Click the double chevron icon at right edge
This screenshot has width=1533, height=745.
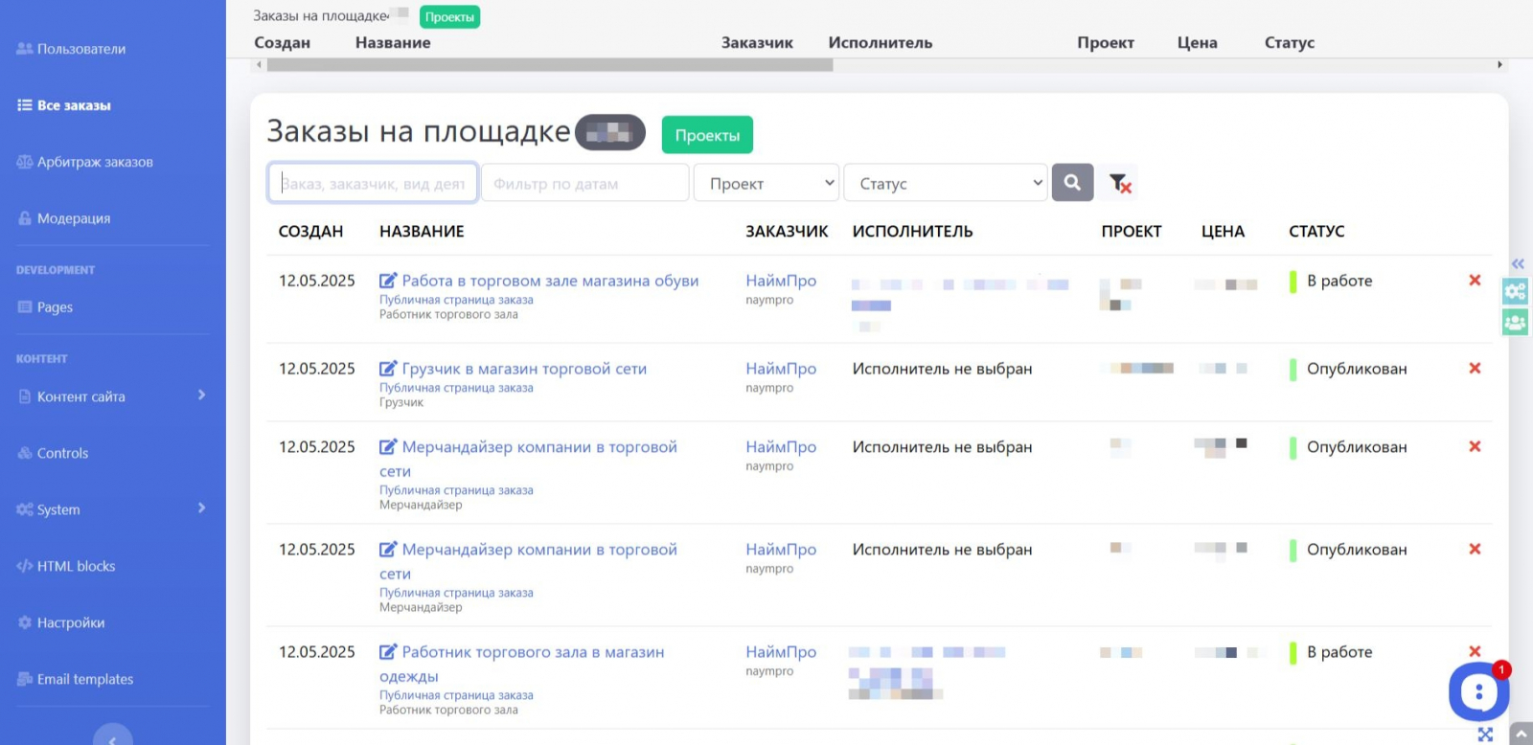[1518, 263]
